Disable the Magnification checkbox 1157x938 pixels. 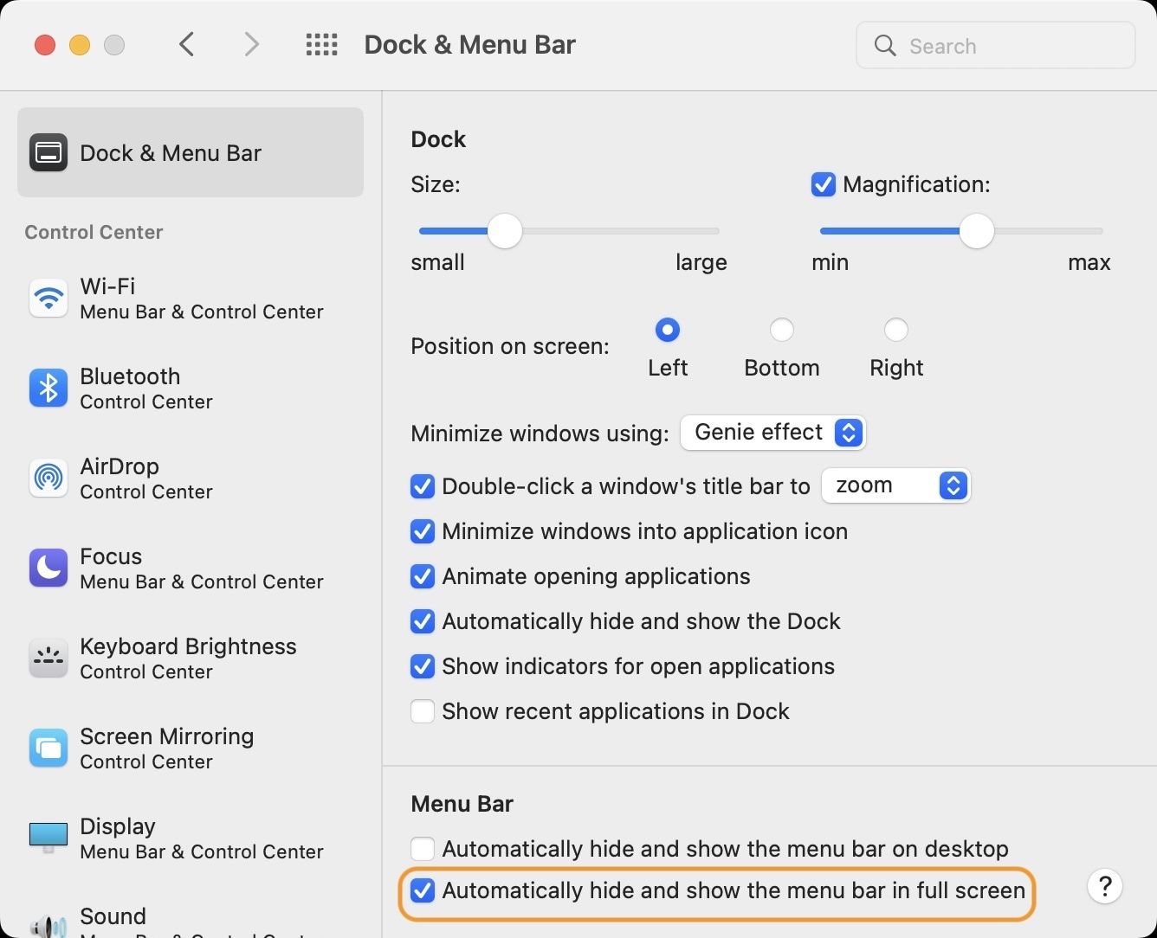pyautogui.click(x=823, y=184)
